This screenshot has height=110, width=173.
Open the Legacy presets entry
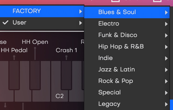coord(109,104)
